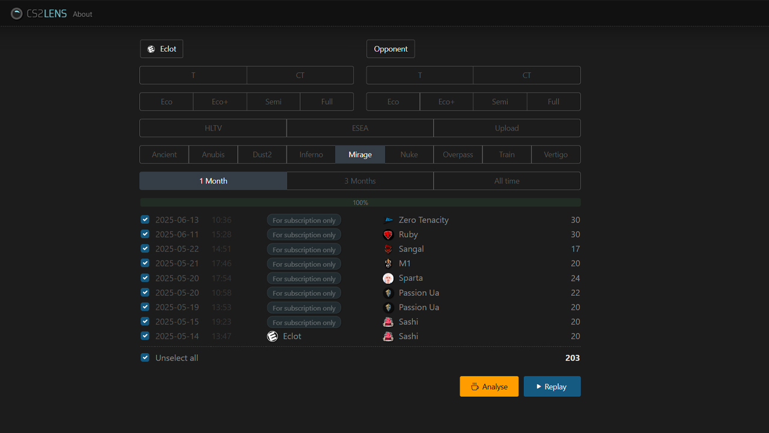Switch to the All time period
The image size is (769, 433).
click(x=507, y=181)
